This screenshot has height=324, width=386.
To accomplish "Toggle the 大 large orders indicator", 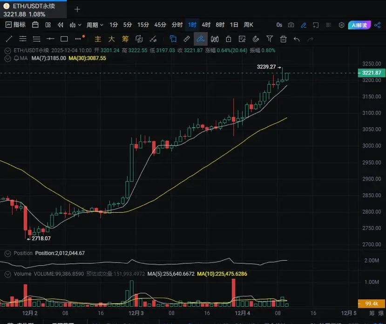I will (112, 39).
